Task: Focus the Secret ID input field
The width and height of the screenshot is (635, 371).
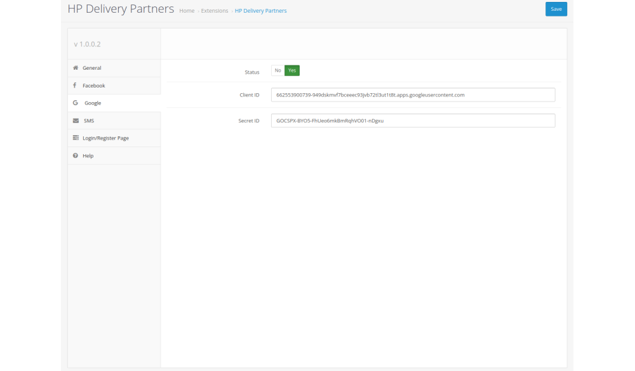Action: [413, 120]
